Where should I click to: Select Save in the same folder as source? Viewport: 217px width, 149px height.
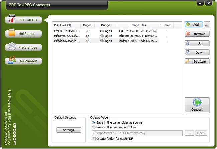[x=117, y=122]
